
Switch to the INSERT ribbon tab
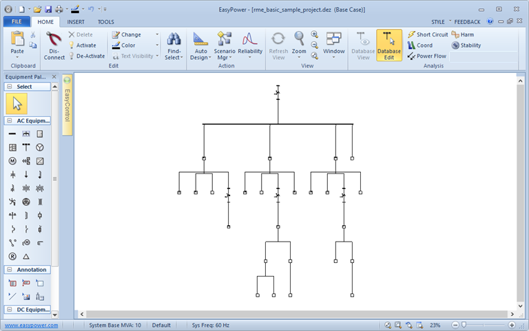point(76,22)
